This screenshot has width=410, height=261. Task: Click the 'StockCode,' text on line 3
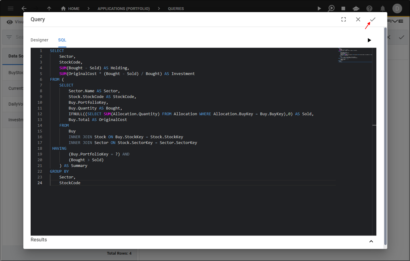pos(71,62)
